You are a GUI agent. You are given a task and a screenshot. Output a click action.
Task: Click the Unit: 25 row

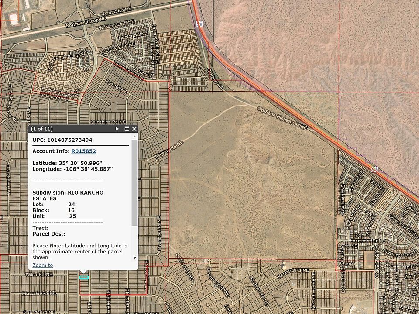point(54,216)
